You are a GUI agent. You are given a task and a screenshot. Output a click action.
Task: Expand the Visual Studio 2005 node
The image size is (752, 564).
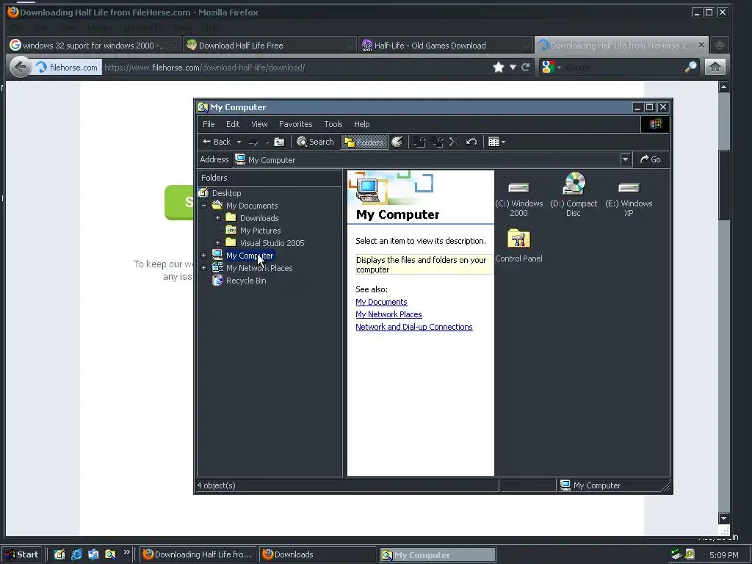point(217,242)
